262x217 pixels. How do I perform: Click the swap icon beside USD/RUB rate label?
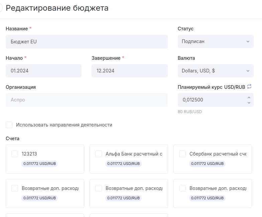pos(249,87)
